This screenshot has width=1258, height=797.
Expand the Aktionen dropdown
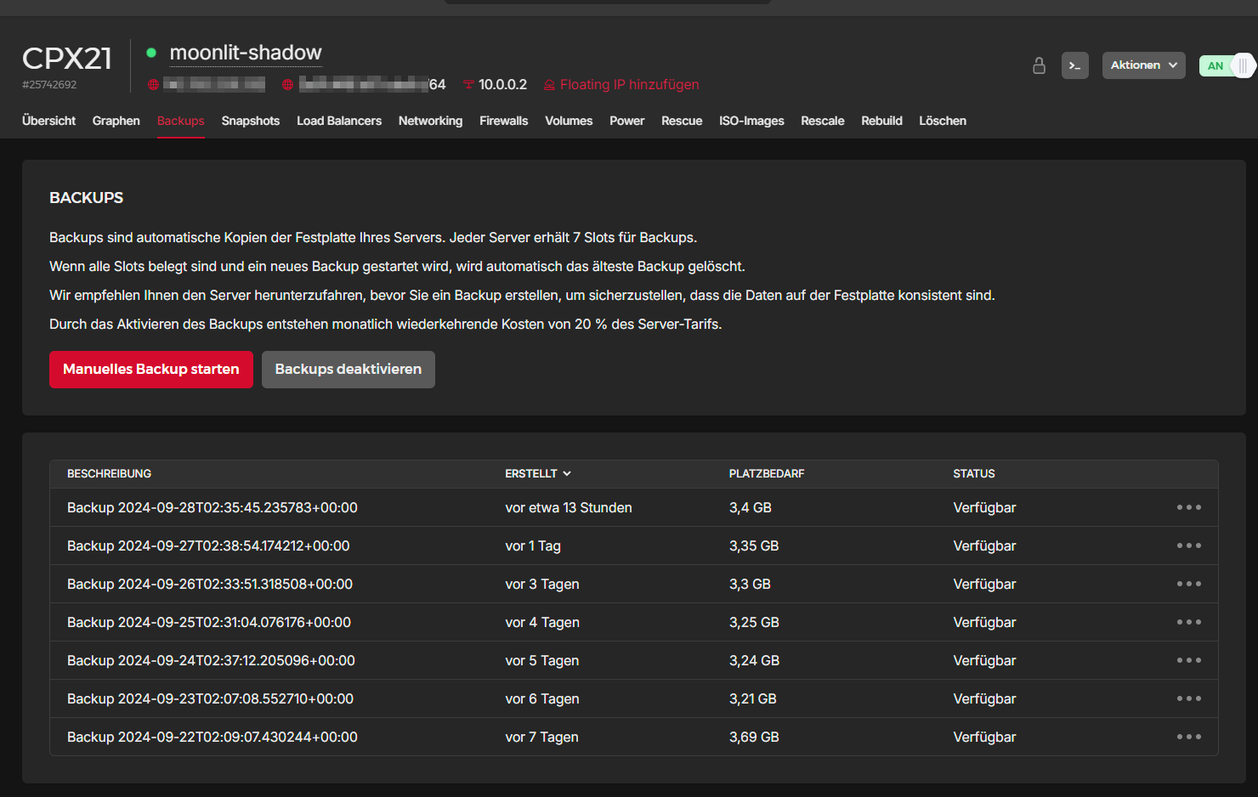tap(1143, 65)
